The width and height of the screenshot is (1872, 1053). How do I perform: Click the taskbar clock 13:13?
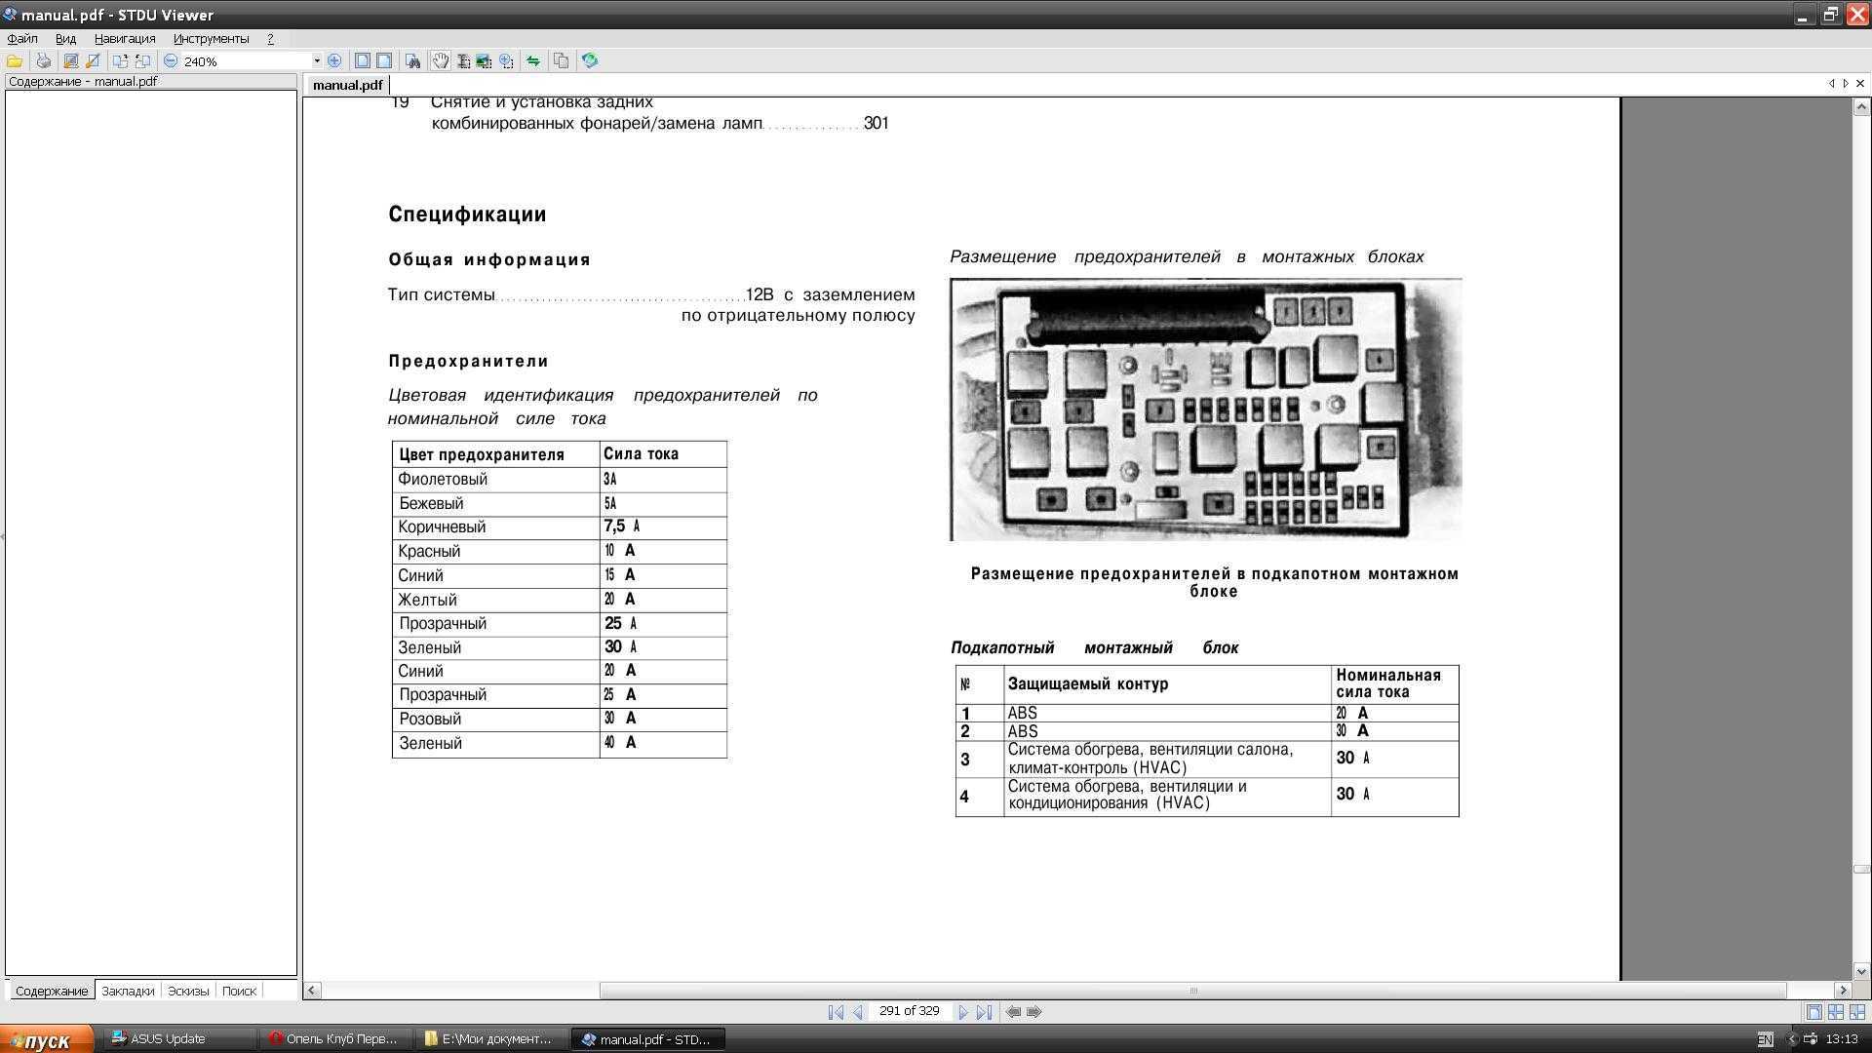click(x=1842, y=1039)
